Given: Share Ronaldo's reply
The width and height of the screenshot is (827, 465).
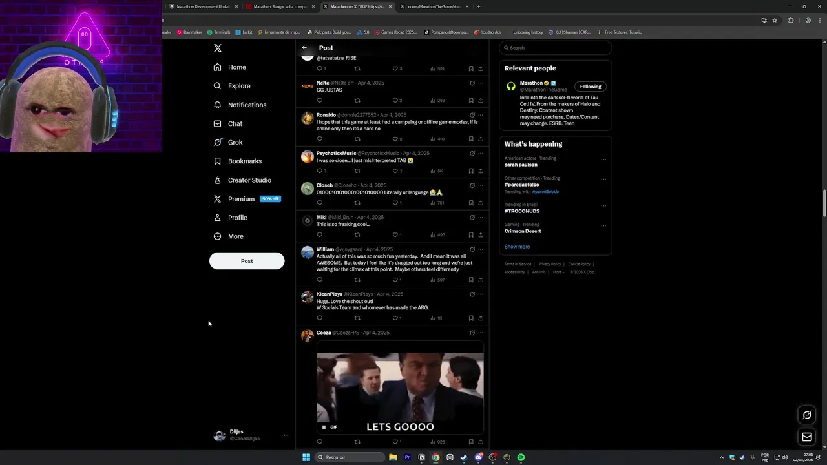Looking at the screenshot, I should pos(480,139).
